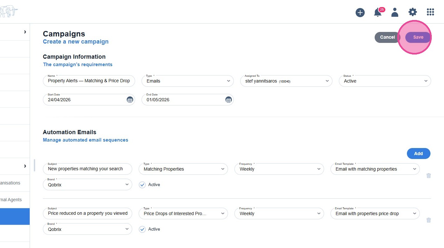Open the End Date calendar picker
The height and width of the screenshot is (248, 444).
tap(228, 100)
